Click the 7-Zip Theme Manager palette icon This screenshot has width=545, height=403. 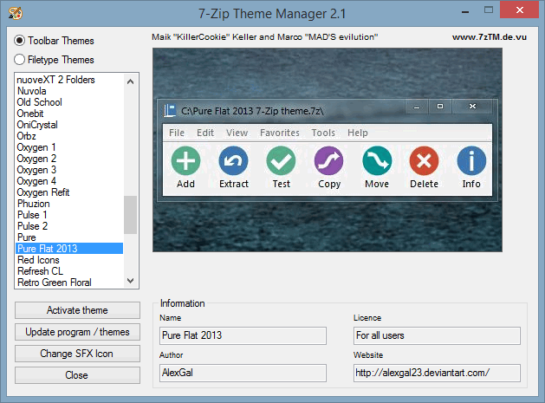(16, 13)
